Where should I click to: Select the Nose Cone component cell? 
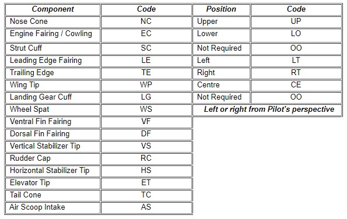click(52, 22)
